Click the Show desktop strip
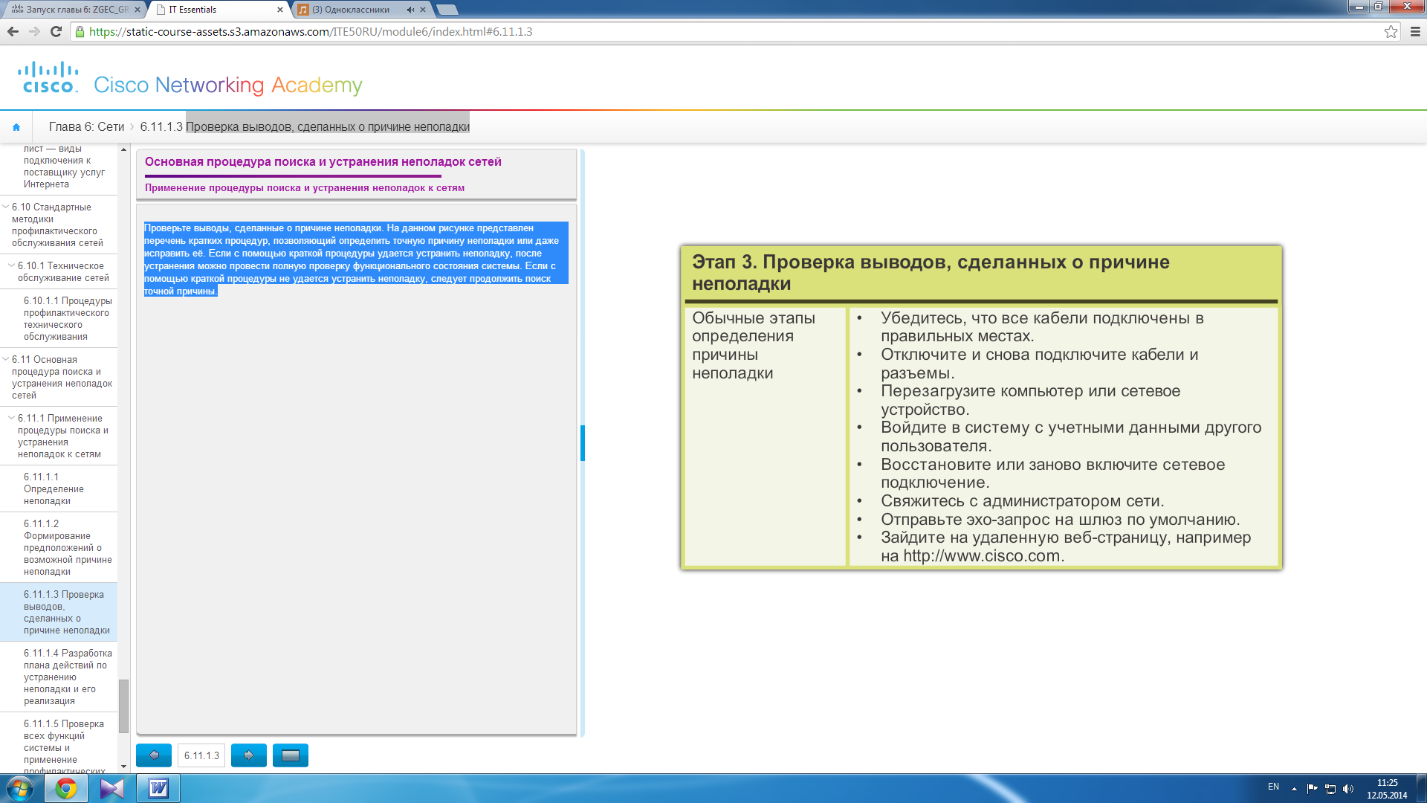This screenshot has height=803, width=1427. tap(1422, 788)
